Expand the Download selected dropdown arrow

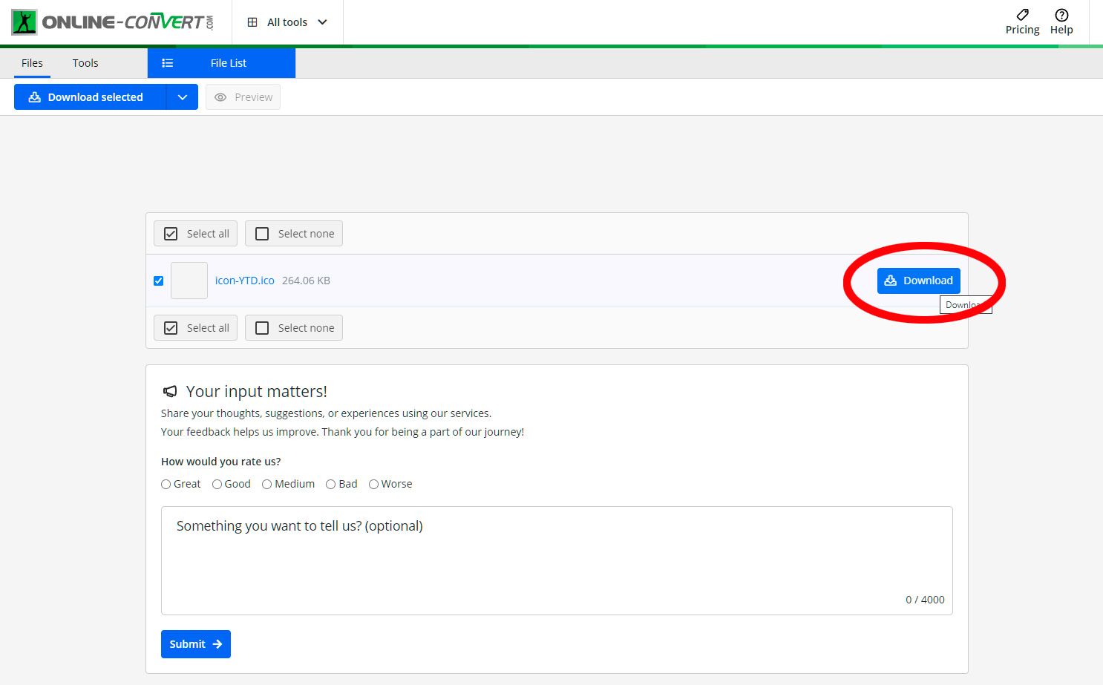click(x=183, y=96)
